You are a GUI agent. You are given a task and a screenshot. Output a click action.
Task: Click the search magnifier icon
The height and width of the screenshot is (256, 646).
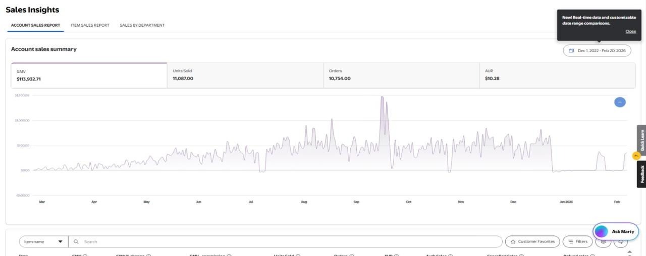(x=76, y=242)
